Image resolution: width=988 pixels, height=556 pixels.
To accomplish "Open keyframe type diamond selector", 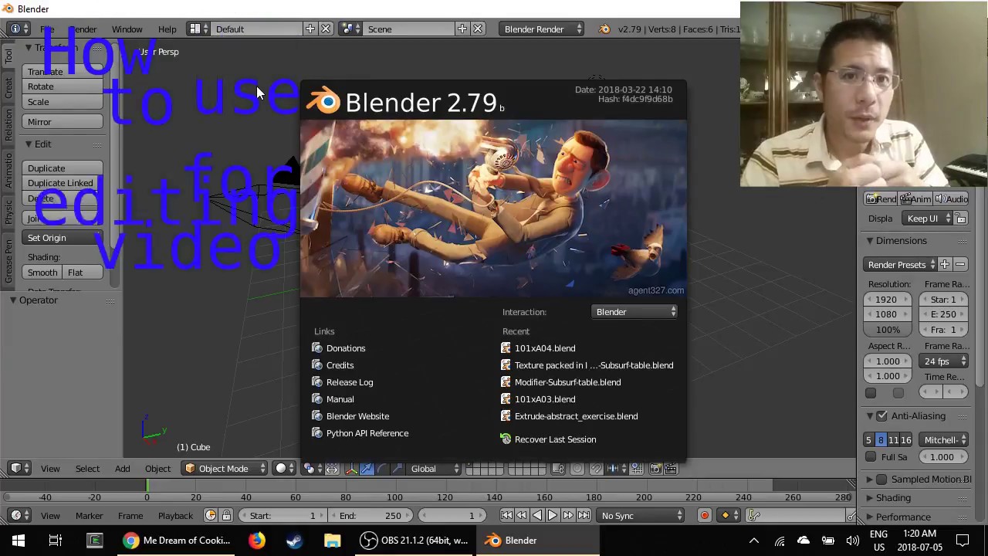I will click(x=729, y=515).
